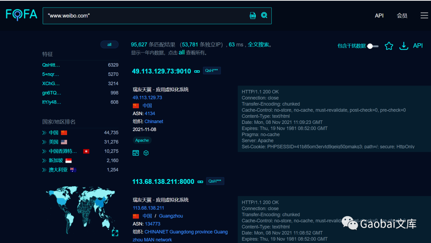This screenshot has height=243, width=431.
Task: Filter by feature ItY/y48…
Action: [x=51, y=102]
